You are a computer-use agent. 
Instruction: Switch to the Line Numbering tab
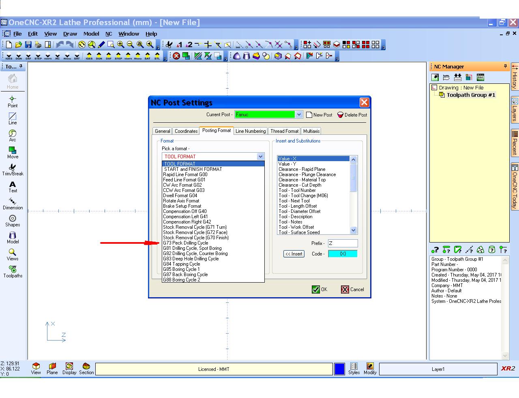tap(251, 131)
